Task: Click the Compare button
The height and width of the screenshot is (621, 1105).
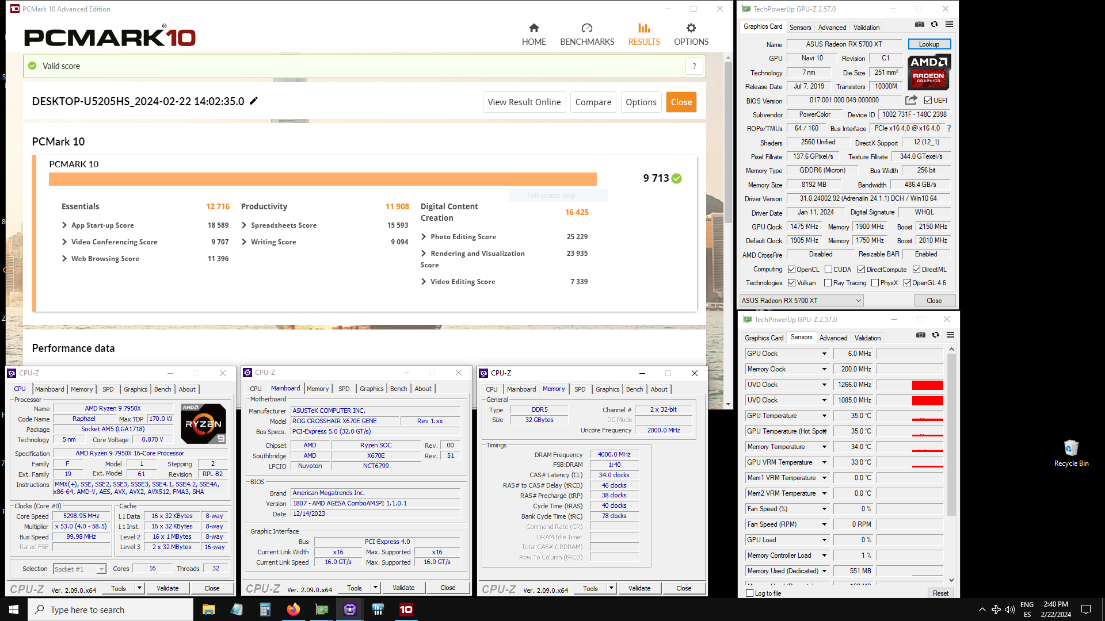Action: 593,102
